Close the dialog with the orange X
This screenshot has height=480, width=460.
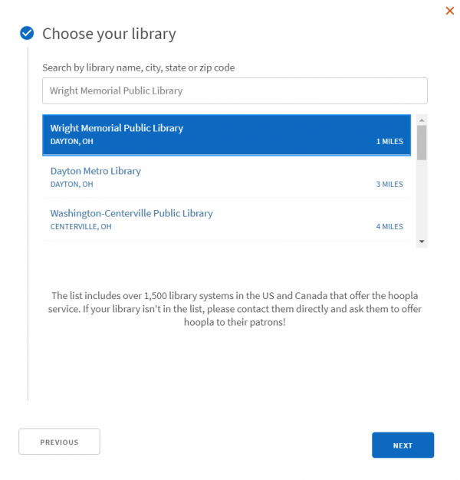(x=449, y=11)
